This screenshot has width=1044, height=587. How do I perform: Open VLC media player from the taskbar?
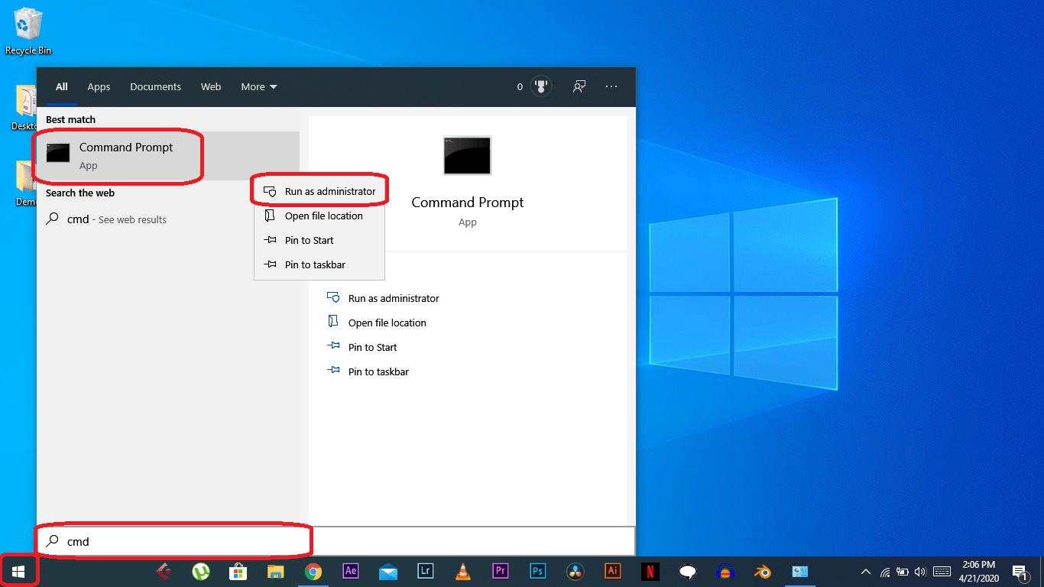(462, 571)
